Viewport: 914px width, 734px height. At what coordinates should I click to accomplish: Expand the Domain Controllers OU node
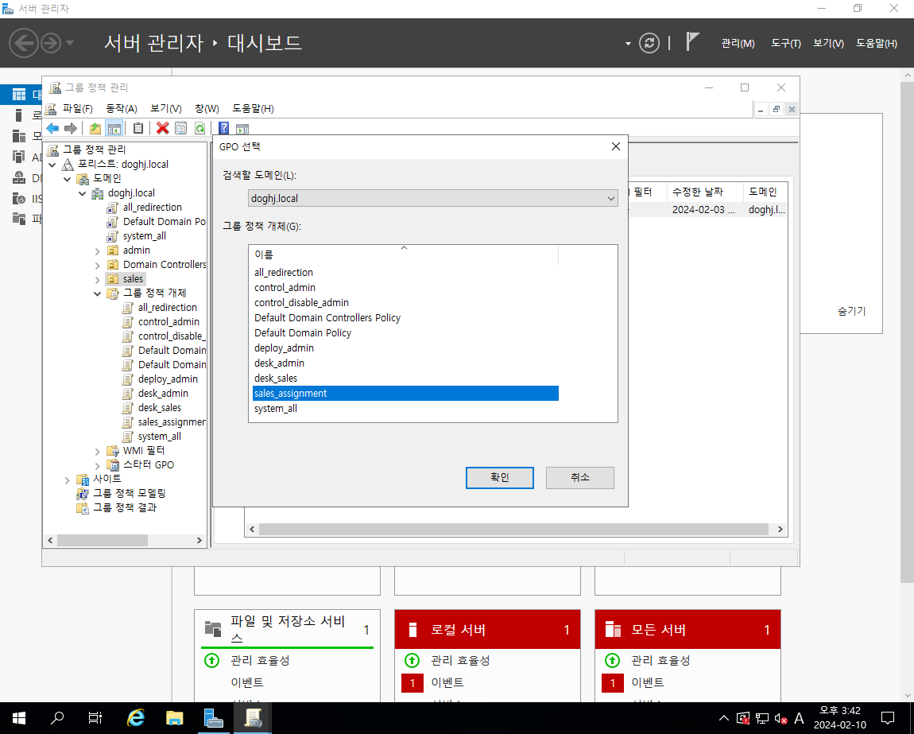(x=97, y=265)
